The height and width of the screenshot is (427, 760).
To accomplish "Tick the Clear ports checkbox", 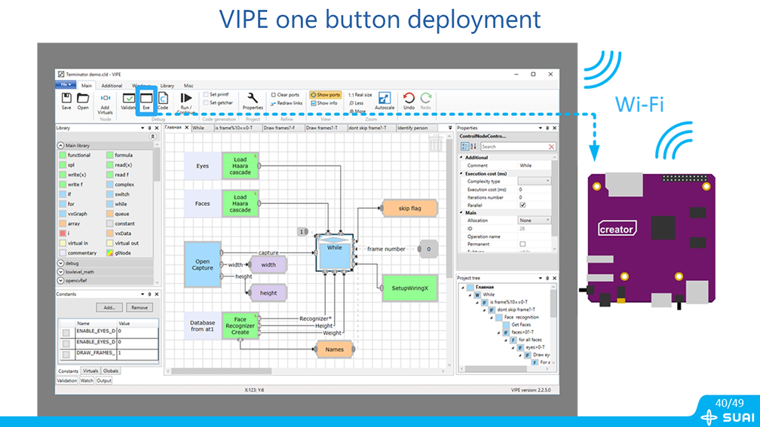I will pos(274,95).
